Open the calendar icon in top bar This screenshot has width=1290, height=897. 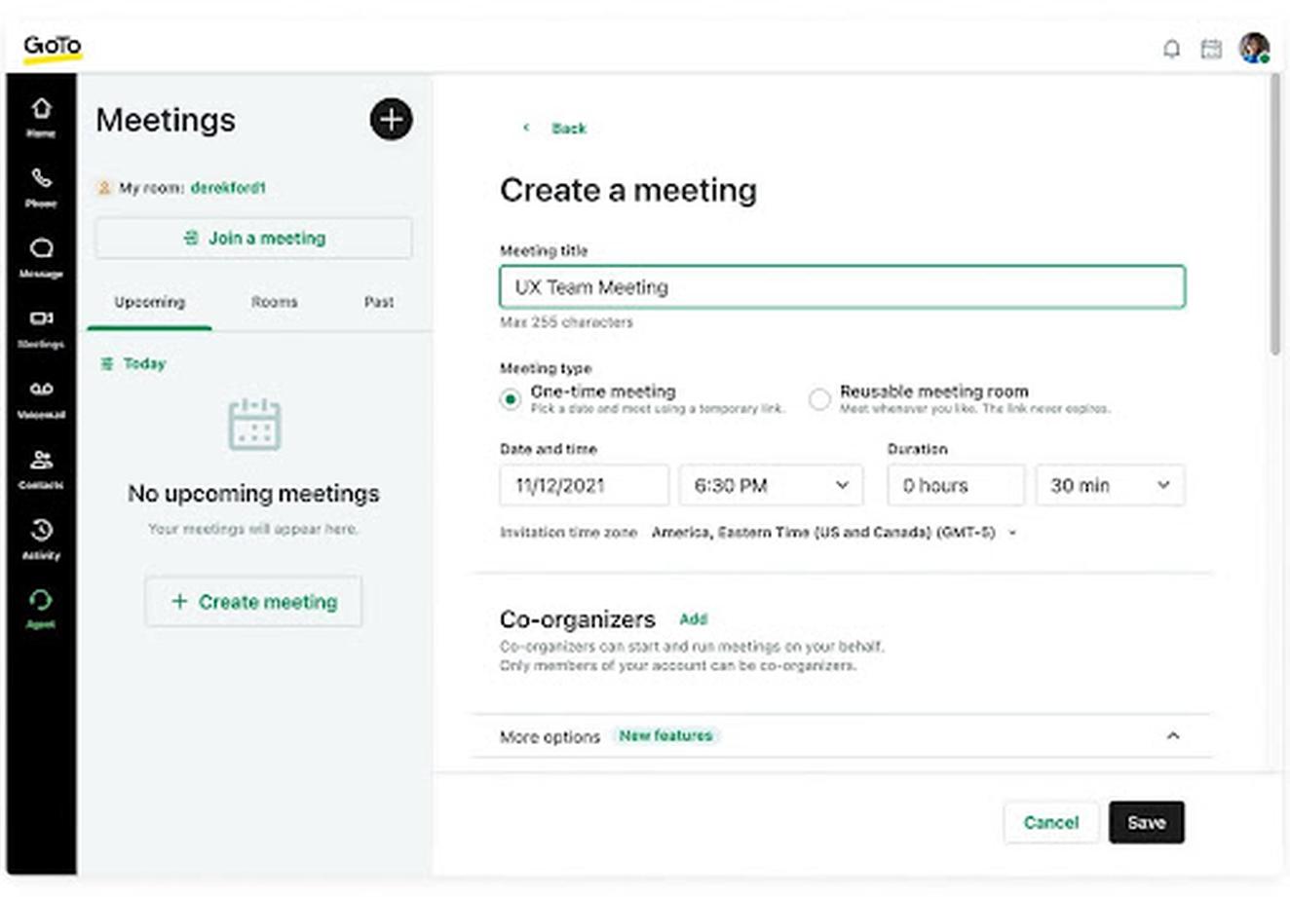1211,49
